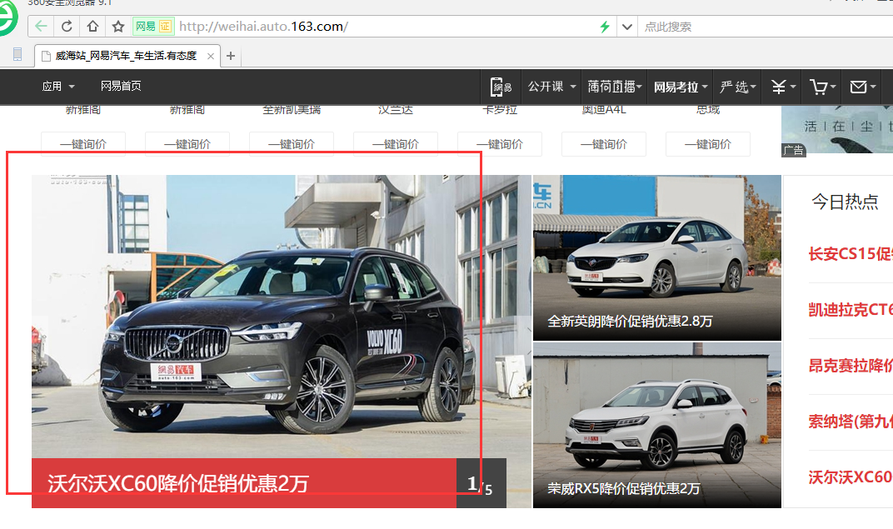Open a new tab with the plus button
The image size is (893, 529).
tap(231, 56)
